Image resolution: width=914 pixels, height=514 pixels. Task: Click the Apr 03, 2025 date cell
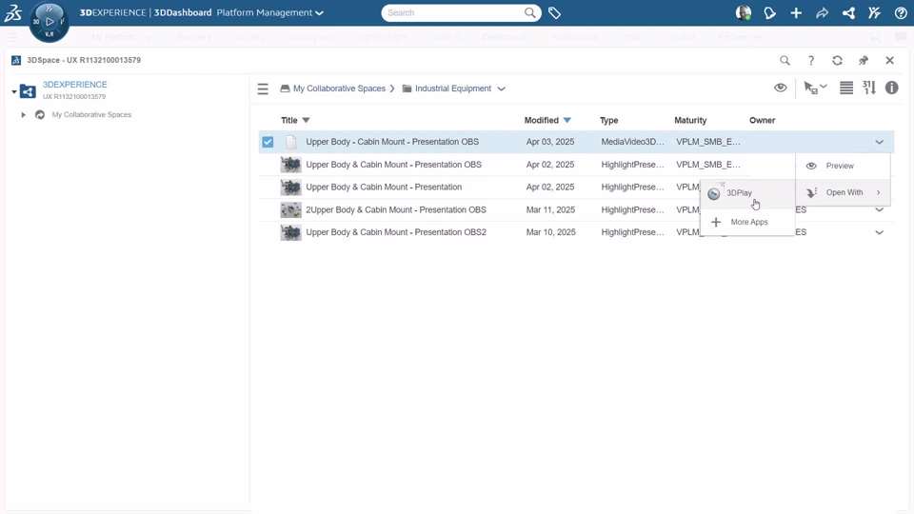point(549,142)
